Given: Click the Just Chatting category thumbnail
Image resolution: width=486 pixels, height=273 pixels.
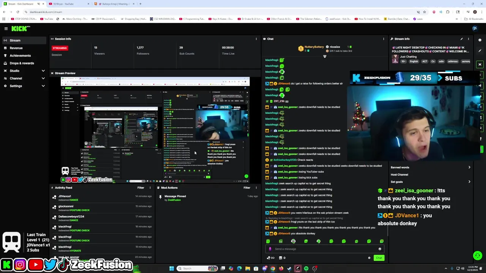Looking at the screenshot, I should 395,59.
